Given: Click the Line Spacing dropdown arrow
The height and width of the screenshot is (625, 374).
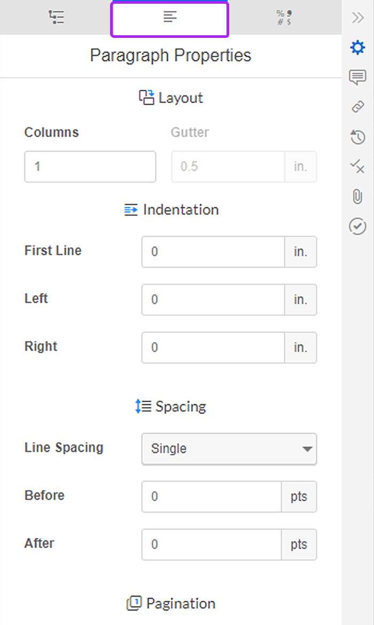Looking at the screenshot, I should coord(307,449).
